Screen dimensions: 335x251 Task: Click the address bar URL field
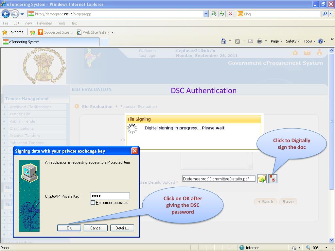[115, 14]
